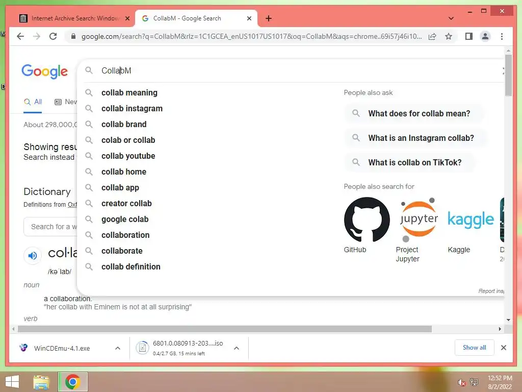This screenshot has width=522, height=392.
Task: Open the 6801.0.080913 iso download item
Action: pyautogui.click(x=180, y=348)
